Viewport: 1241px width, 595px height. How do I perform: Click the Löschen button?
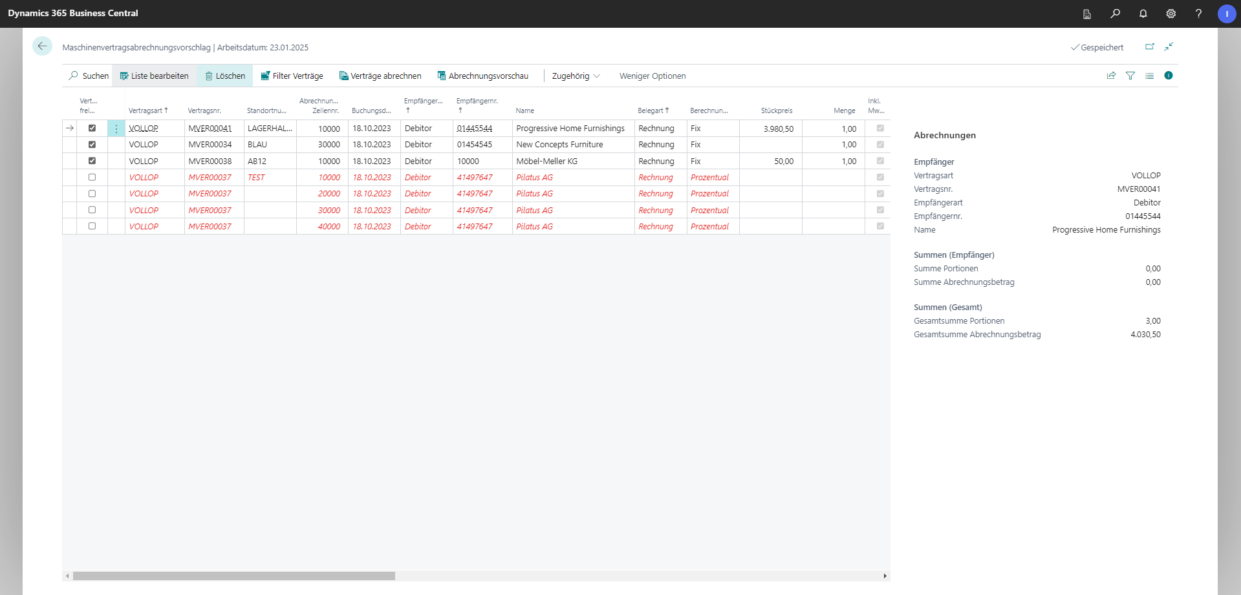tap(224, 76)
